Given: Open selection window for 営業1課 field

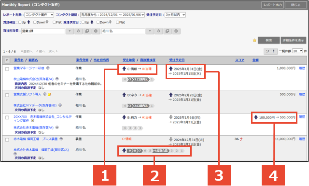Looking at the screenshot, I should point(87,31).
